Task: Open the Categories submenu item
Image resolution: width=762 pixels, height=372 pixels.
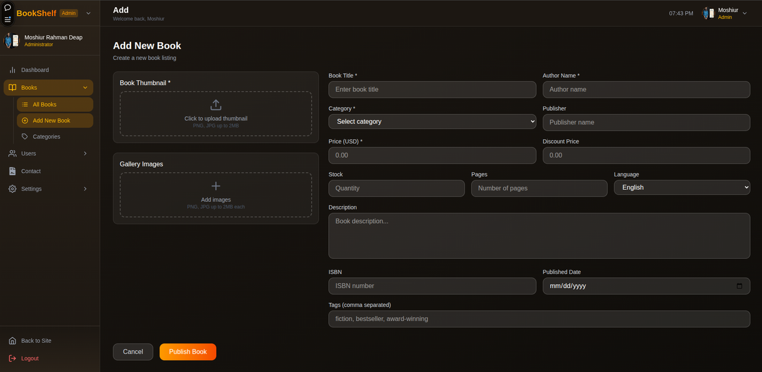Action: pos(55,136)
